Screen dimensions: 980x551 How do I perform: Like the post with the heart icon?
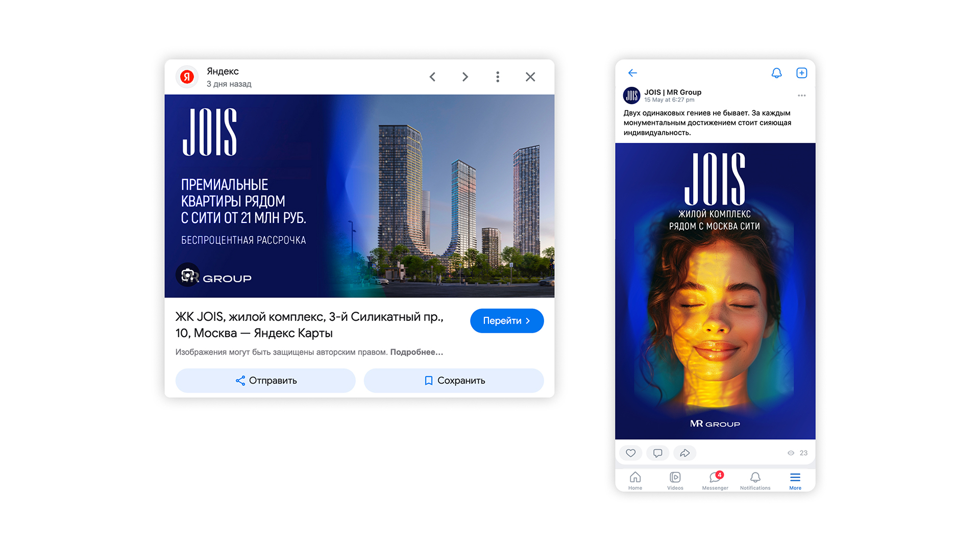coord(631,453)
